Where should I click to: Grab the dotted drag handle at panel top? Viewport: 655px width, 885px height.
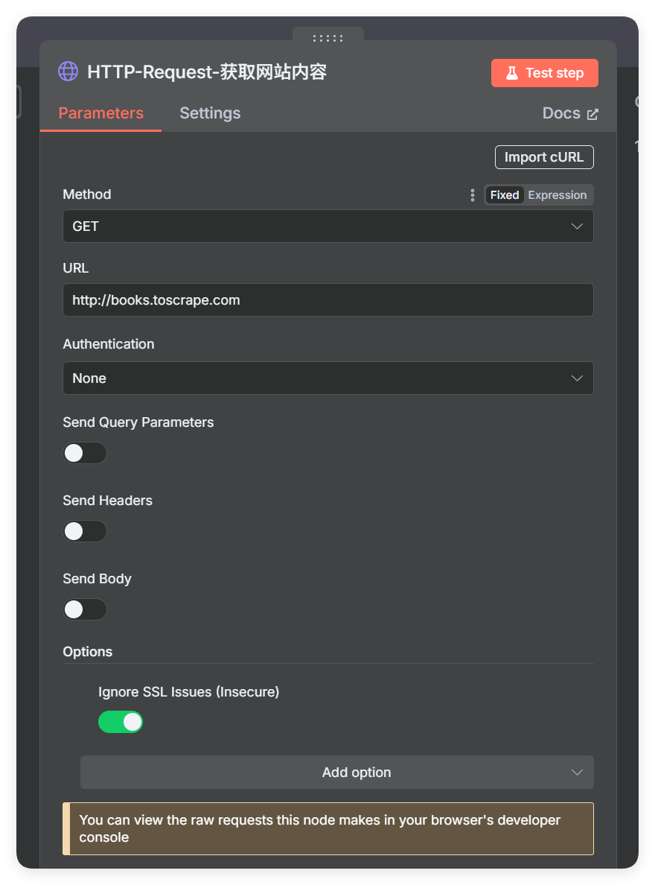tap(327, 39)
